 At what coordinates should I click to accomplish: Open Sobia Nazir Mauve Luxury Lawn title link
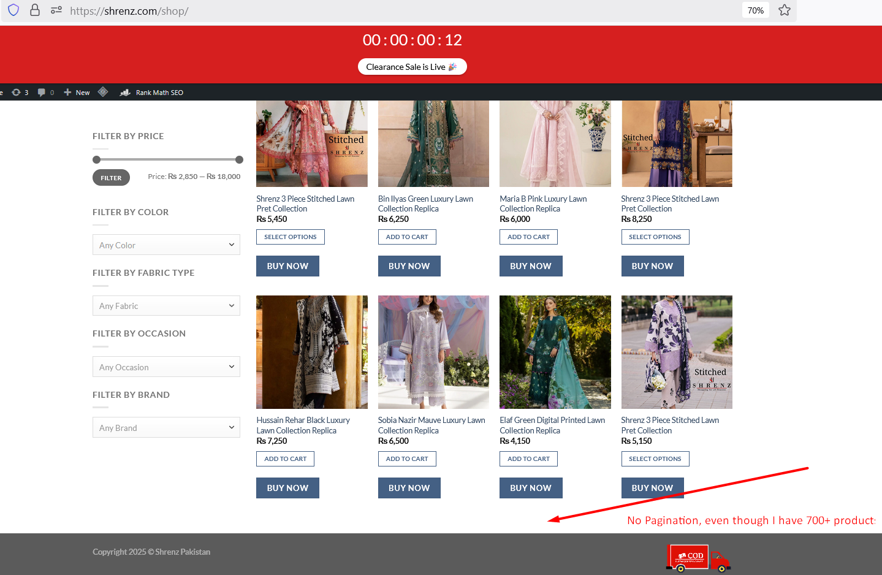(431, 425)
